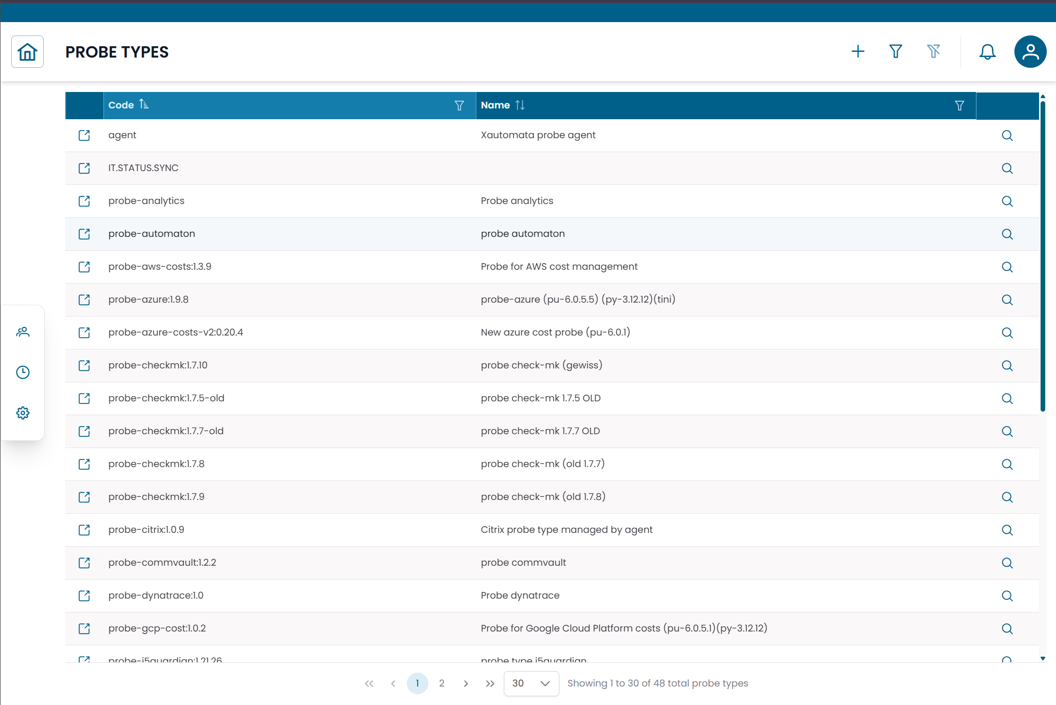1056x705 pixels.
Task: Open settings gear in sidebar
Action: (23, 413)
